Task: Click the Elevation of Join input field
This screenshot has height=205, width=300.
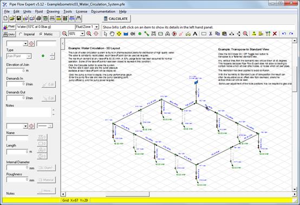Action: click(16, 71)
